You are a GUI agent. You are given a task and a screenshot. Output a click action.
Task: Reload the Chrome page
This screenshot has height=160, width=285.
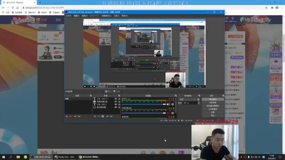[13, 7]
